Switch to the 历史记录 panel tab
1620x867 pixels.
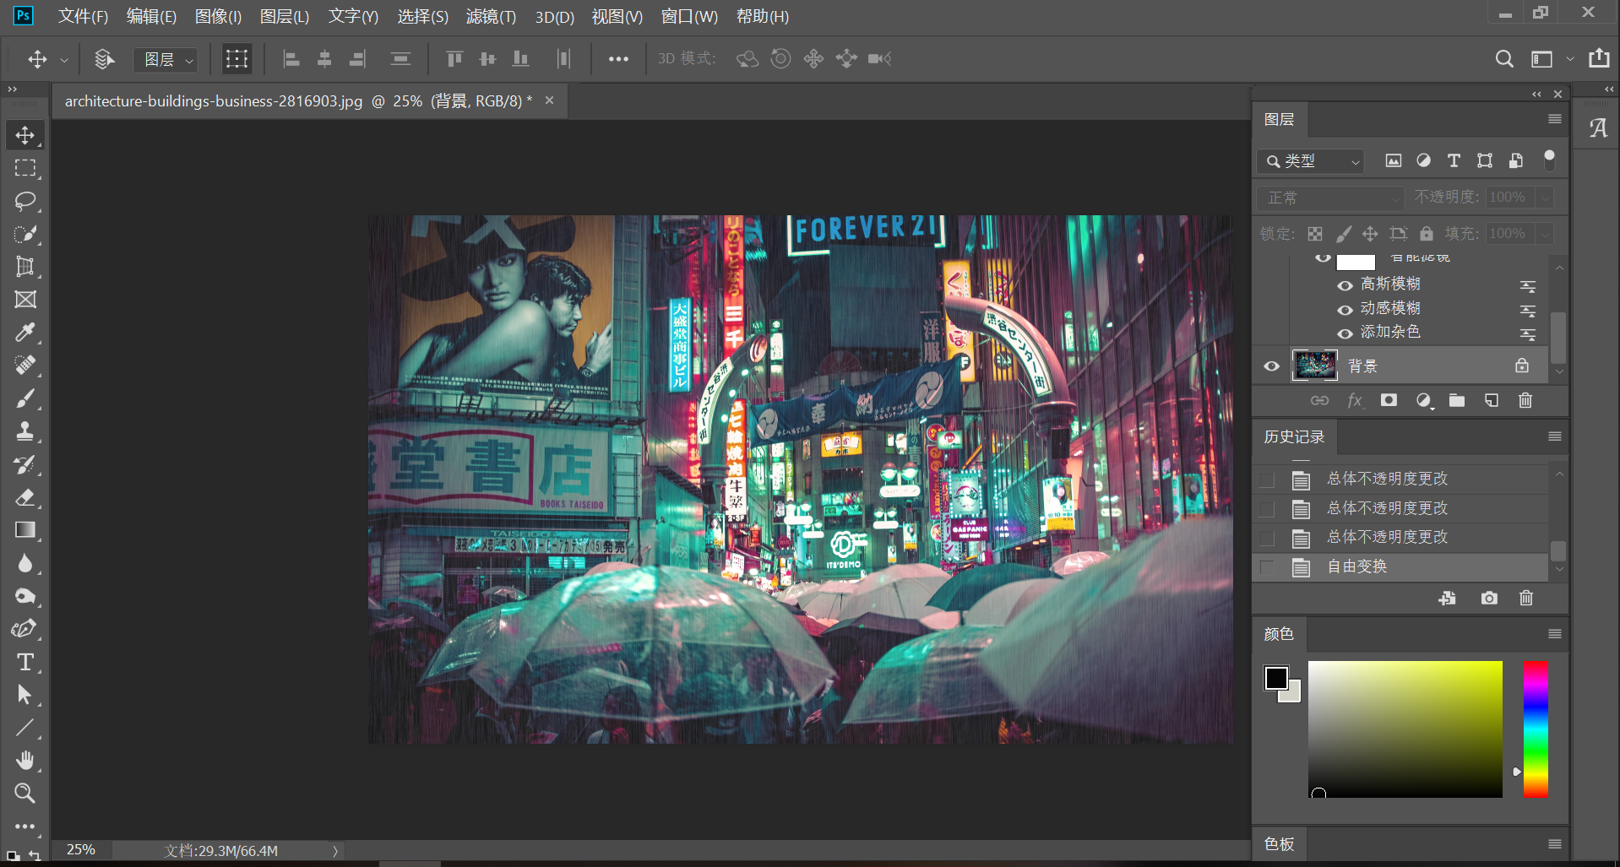[x=1294, y=436]
